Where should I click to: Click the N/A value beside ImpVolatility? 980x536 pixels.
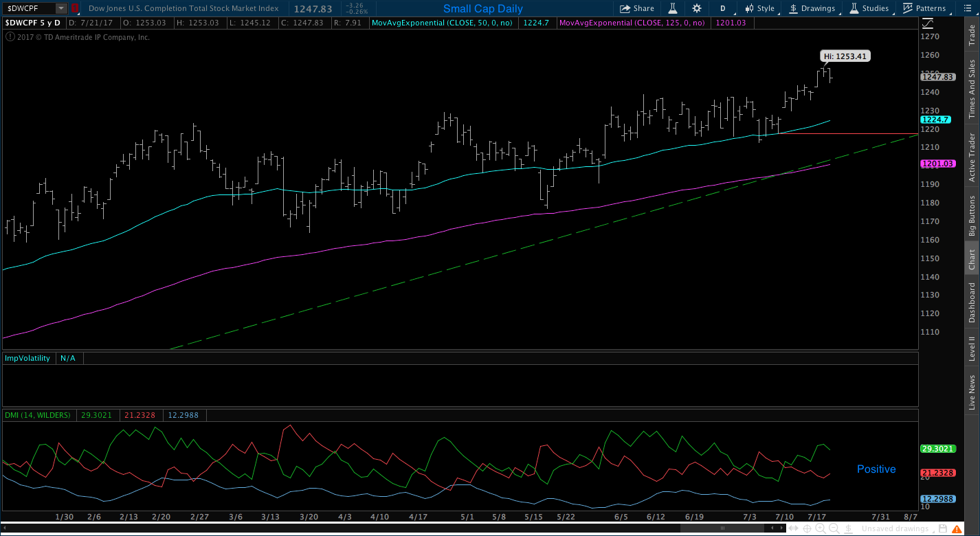67,358
